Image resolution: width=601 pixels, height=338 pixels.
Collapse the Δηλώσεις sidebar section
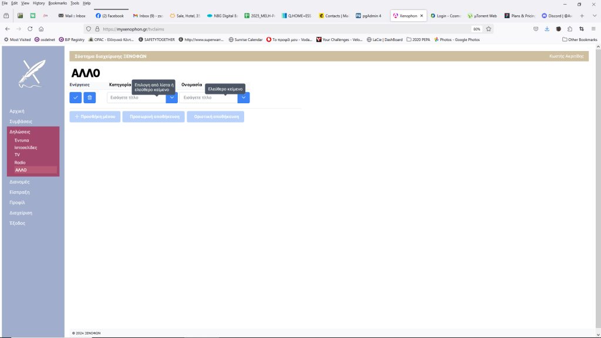coord(20,132)
